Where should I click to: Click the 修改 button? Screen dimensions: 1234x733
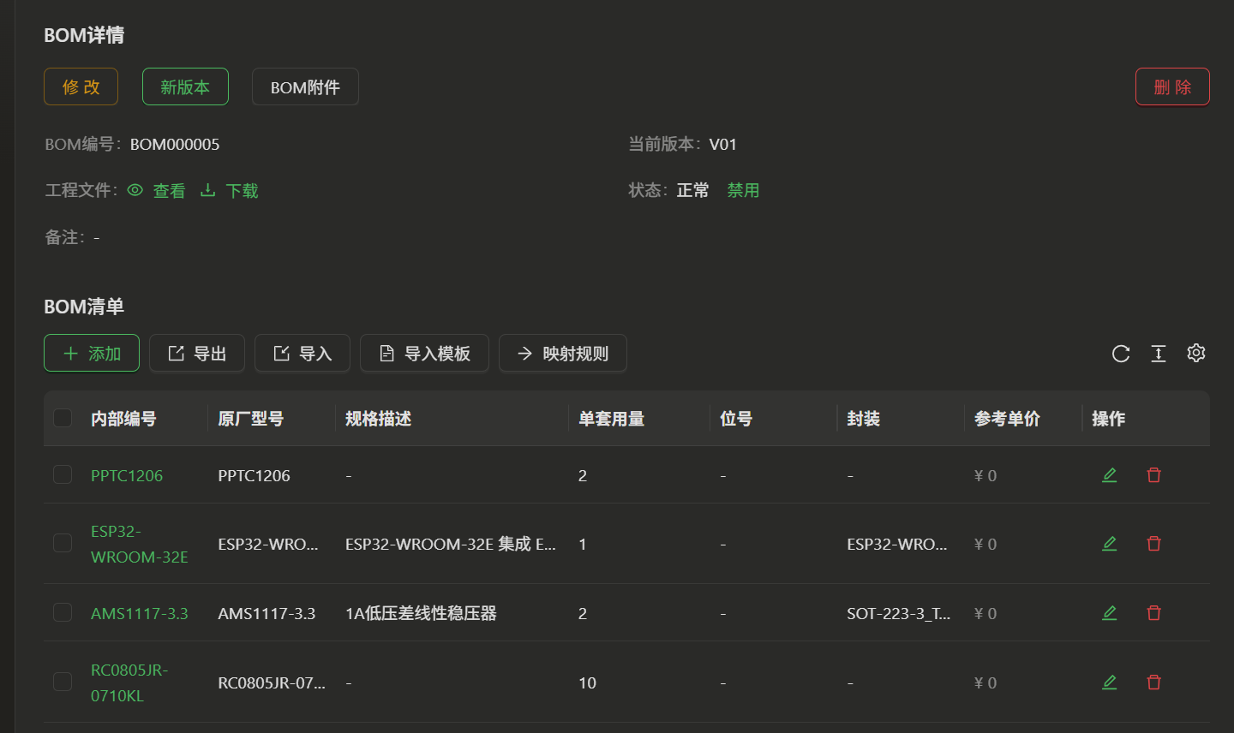[81, 86]
